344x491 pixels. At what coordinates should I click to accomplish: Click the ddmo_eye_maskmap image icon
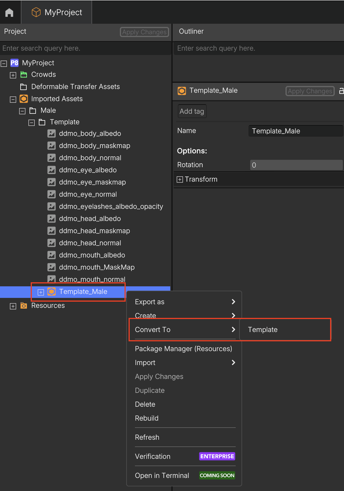click(x=52, y=182)
